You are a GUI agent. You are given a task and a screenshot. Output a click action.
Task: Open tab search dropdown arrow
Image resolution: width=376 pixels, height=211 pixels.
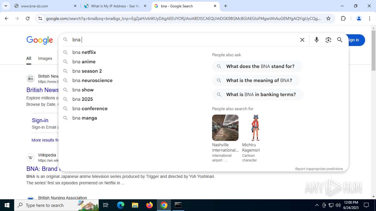[x=6, y=6]
